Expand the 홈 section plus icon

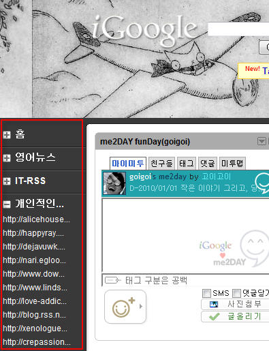click(x=7, y=135)
